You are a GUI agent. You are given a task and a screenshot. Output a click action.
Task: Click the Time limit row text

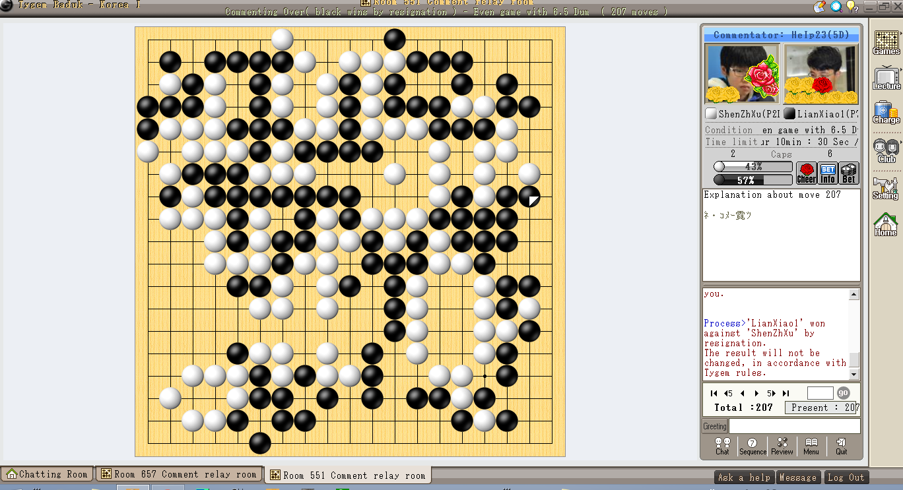[x=782, y=142]
